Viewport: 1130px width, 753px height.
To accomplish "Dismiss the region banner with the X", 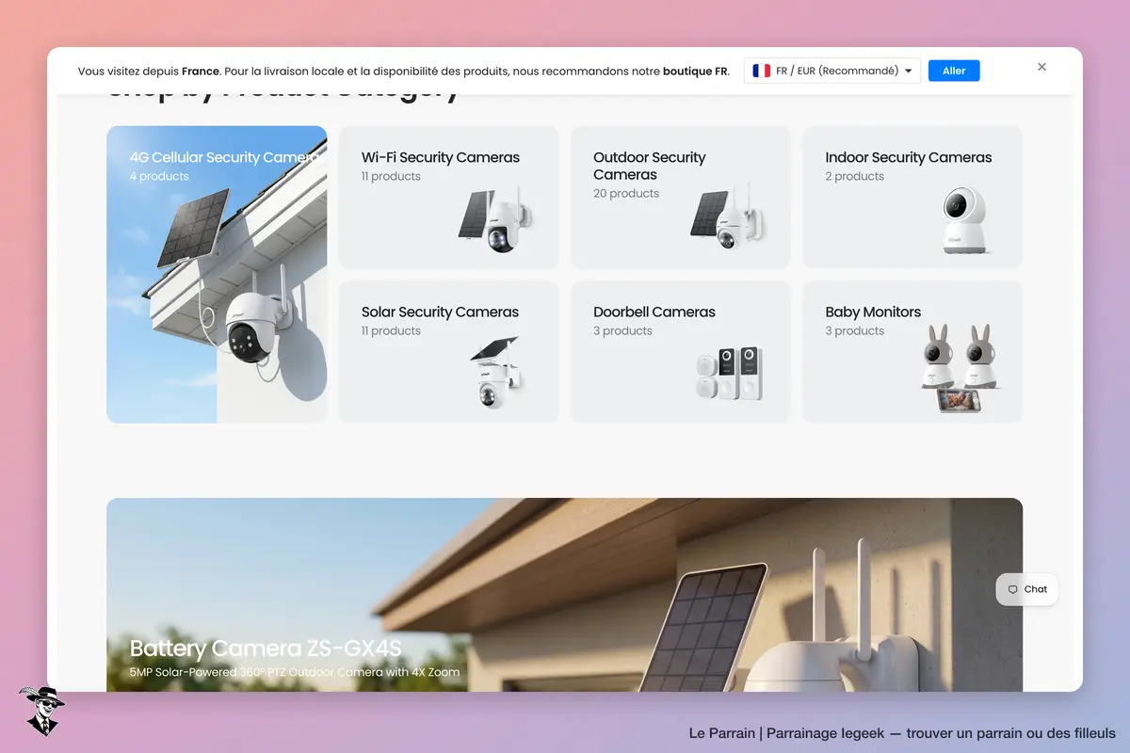I will 1041,67.
